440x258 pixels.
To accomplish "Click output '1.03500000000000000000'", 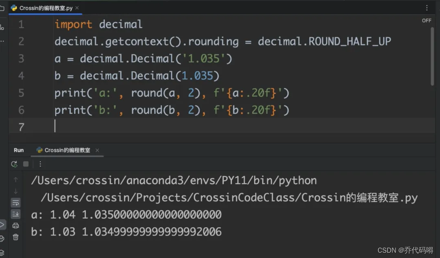I will tap(152, 215).
